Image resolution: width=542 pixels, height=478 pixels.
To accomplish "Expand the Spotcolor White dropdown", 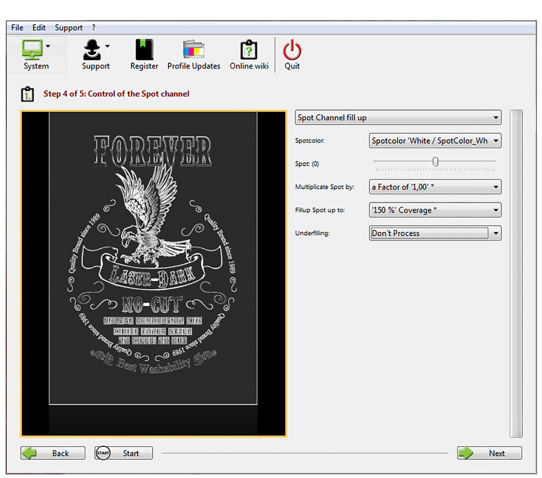I will 435,141.
